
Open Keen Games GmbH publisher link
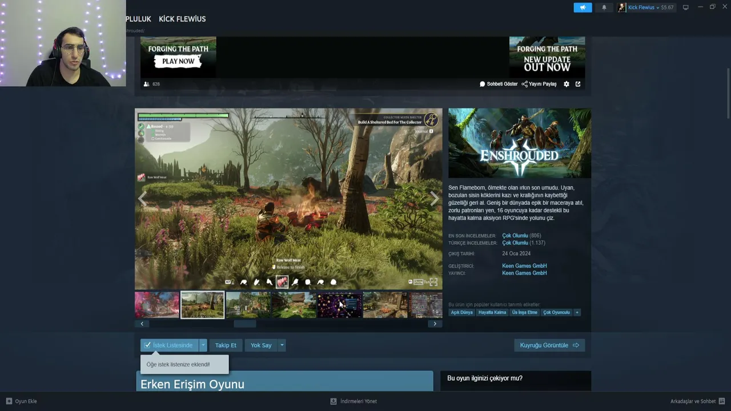click(x=524, y=273)
